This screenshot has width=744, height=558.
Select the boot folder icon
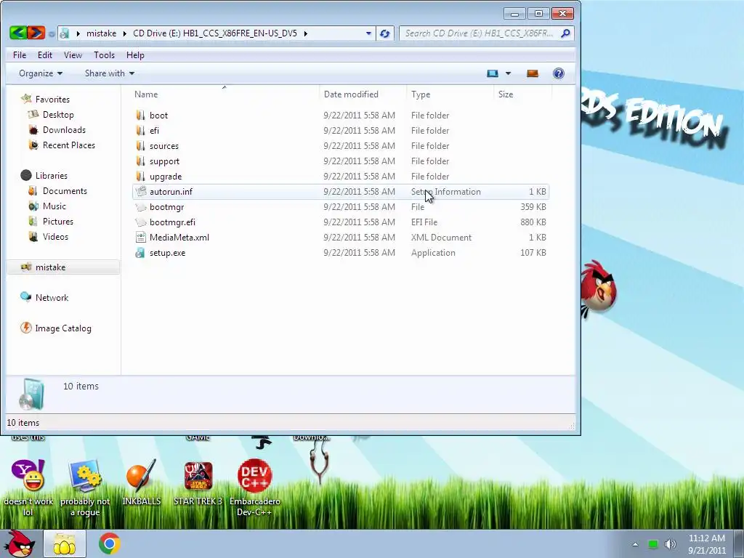[140, 116]
